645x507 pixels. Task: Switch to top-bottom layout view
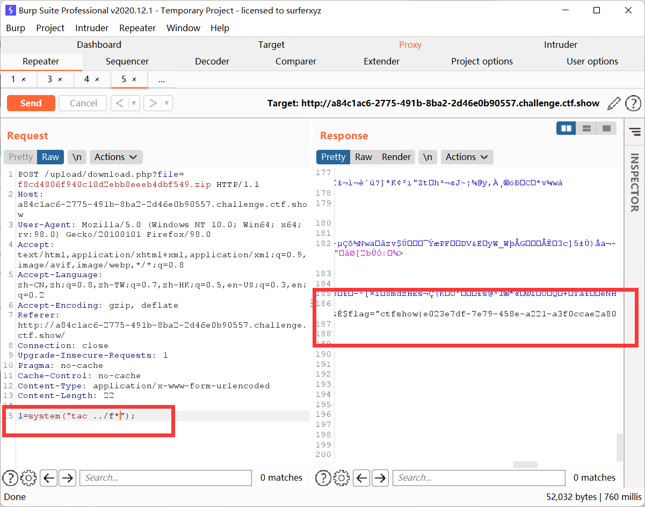pyautogui.click(x=586, y=128)
